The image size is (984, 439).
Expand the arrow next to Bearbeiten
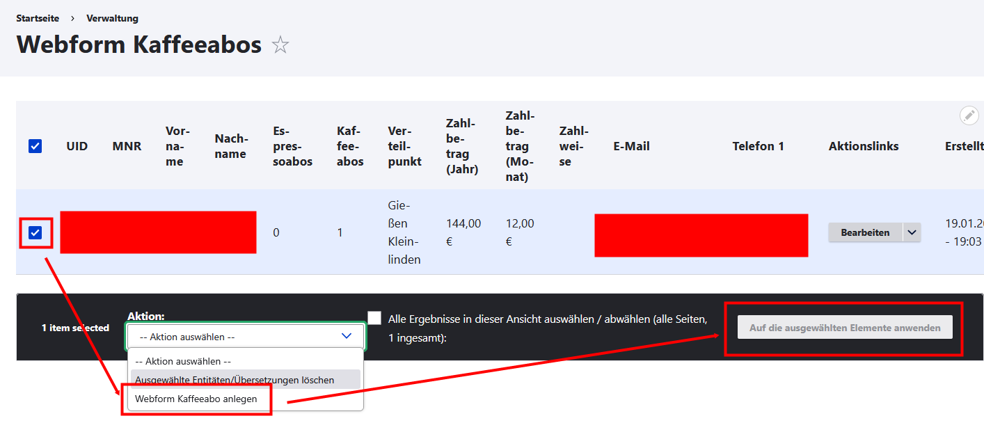point(912,232)
